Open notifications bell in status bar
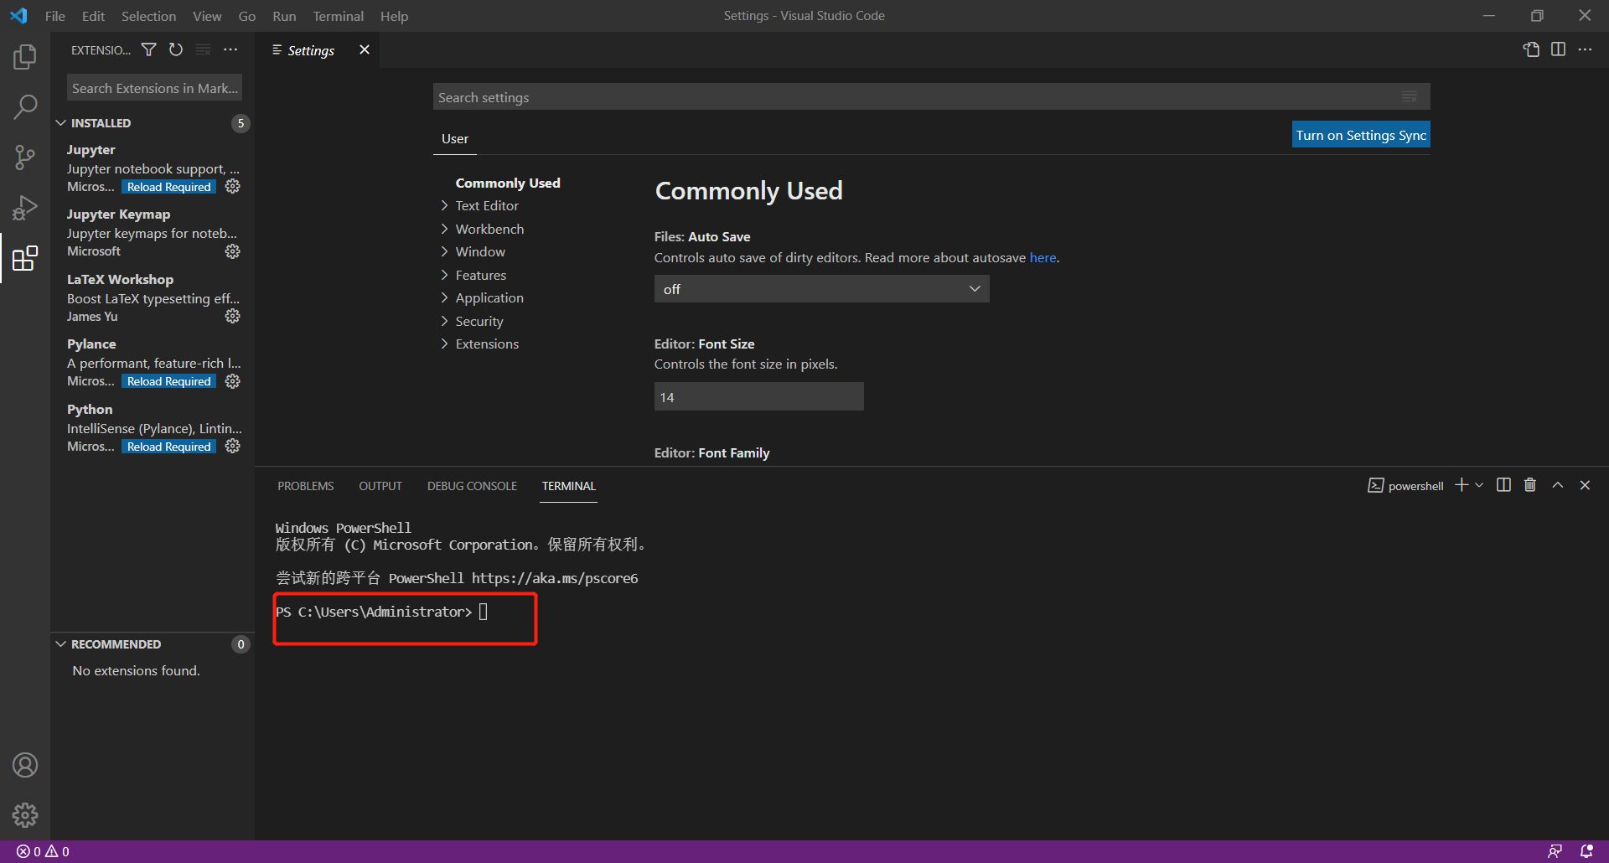 [1586, 851]
